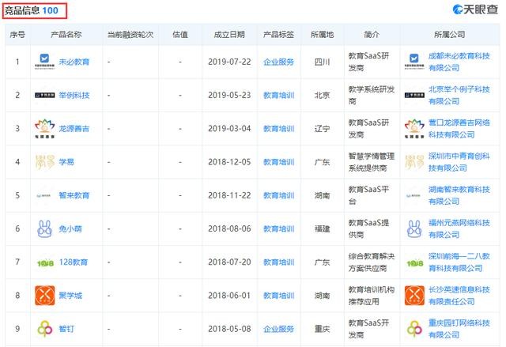The image size is (506, 347).
Task: Click the 学易 product logo
Action: (44, 162)
